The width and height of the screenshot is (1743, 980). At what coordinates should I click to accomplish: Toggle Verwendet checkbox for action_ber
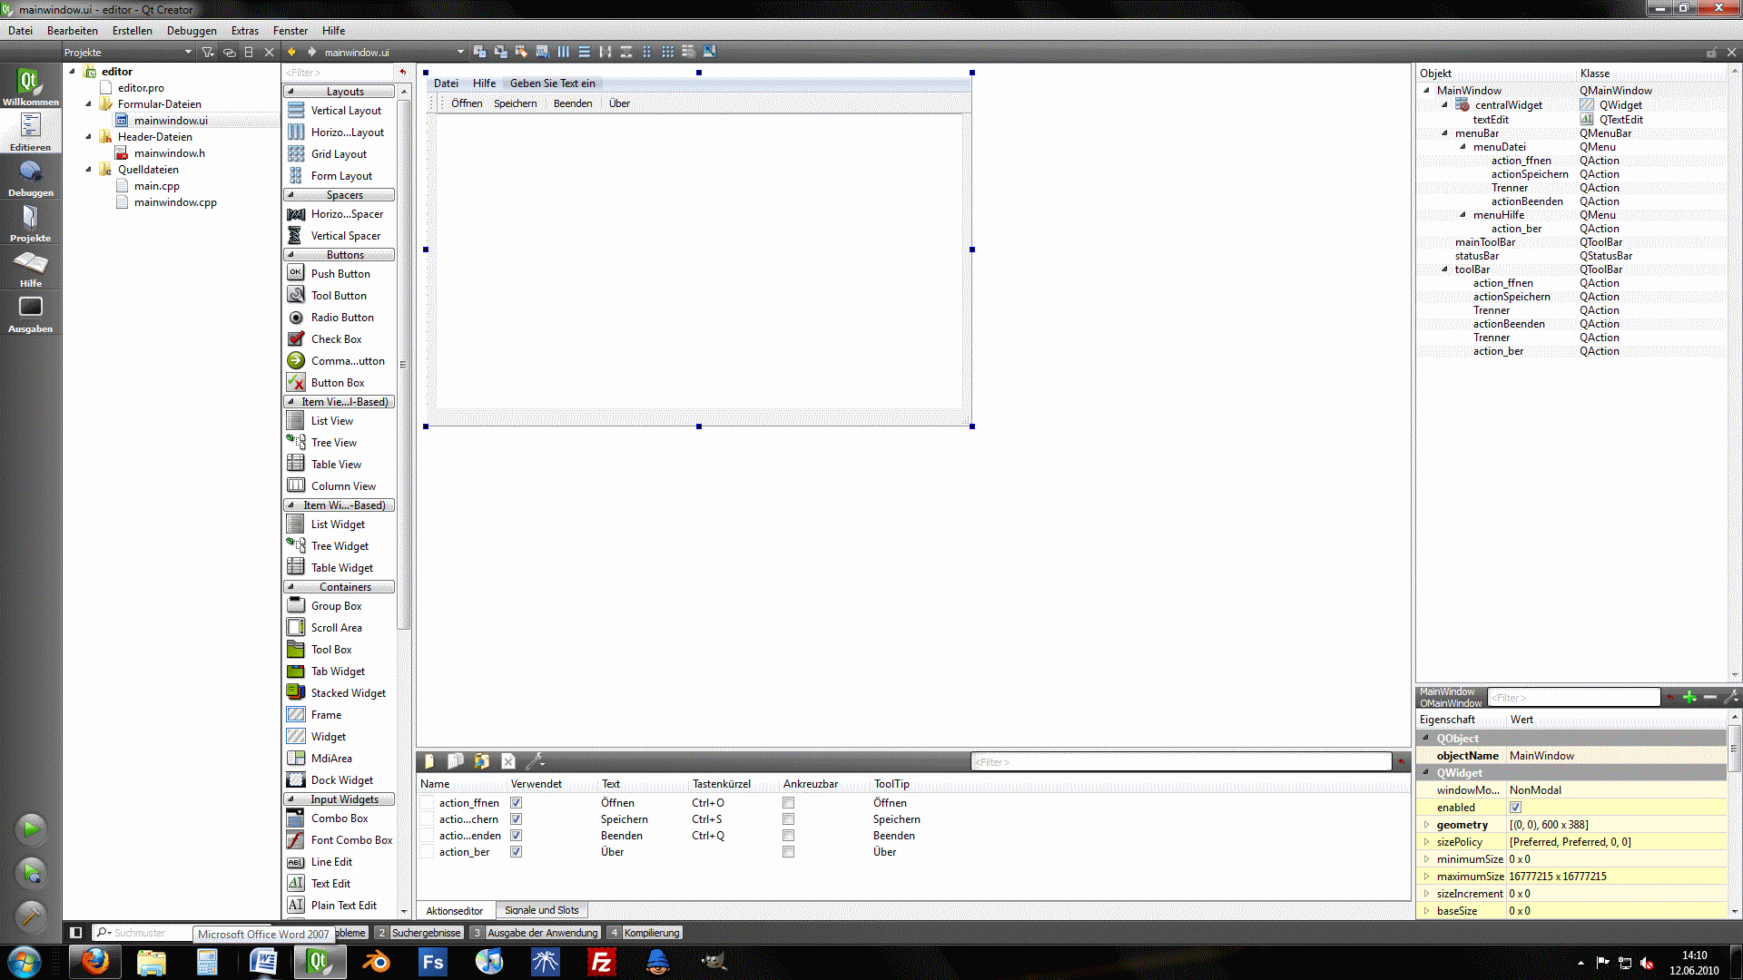pyautogui.click(x=516, y=852)
